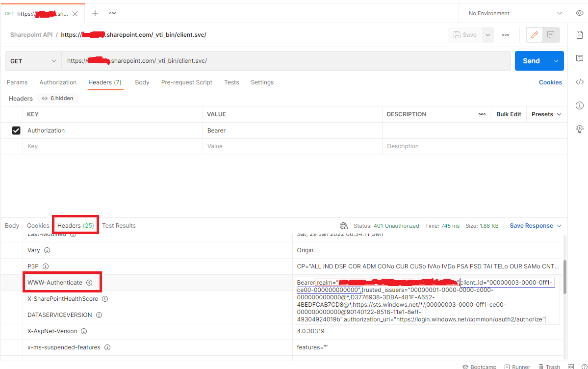Switch to the Params tab
588x369 pixels.
pyautogui.click(x=17, y=82)
